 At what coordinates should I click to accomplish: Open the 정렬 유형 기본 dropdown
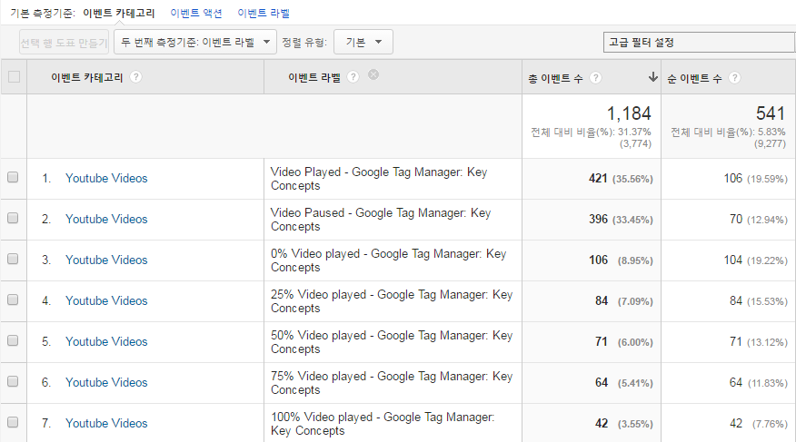coord(363,42)
